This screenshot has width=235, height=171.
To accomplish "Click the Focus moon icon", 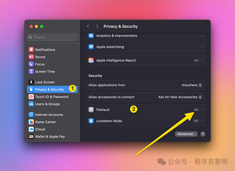I will click(31, 64).
